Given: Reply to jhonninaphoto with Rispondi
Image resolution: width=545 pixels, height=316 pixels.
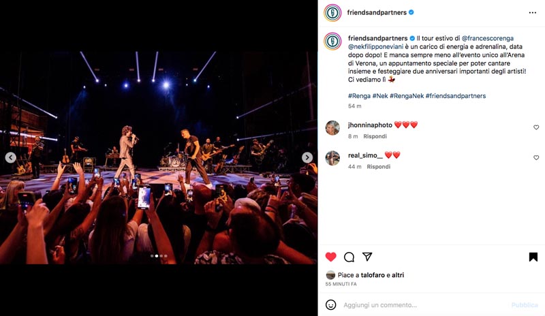Looking at the screenshot, I should (x=375, y=136).
